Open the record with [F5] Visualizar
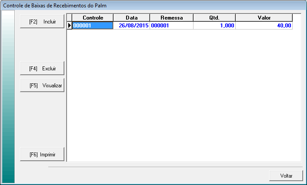Image resolution: width=307 pixels, height=185 pixels. click(x=42, y=86)
